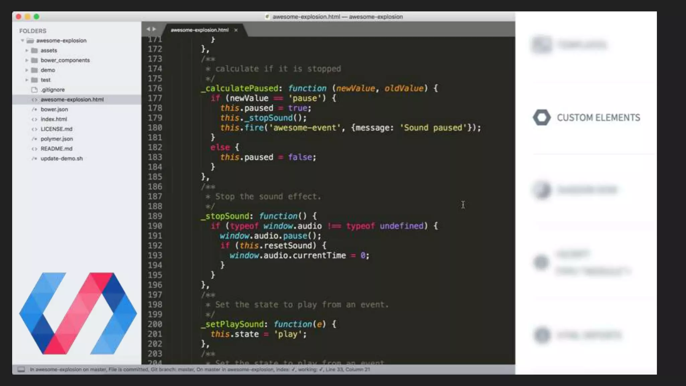Expand the test folder

26,80
